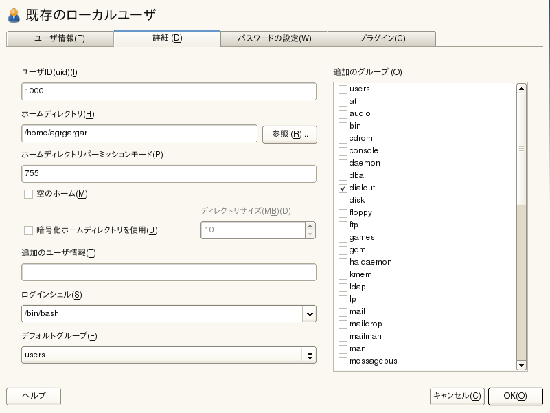Tick the cdrom group checkbox
Image resolution: width=550 pixels, height=413 pixels.
point(343,138)
